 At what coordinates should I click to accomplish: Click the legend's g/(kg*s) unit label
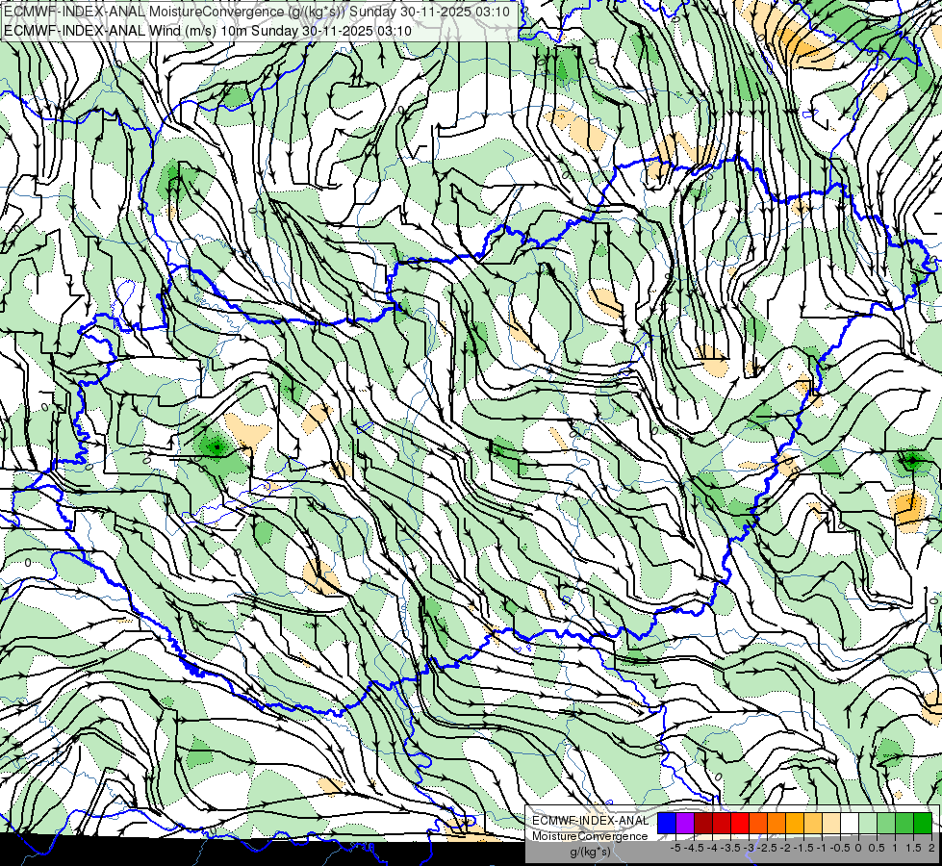[590, 852]
